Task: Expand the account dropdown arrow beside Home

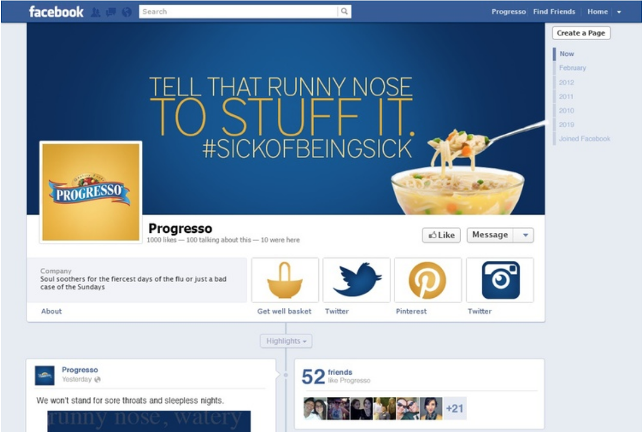Action: pyautogui.click(x=619, y=12)
